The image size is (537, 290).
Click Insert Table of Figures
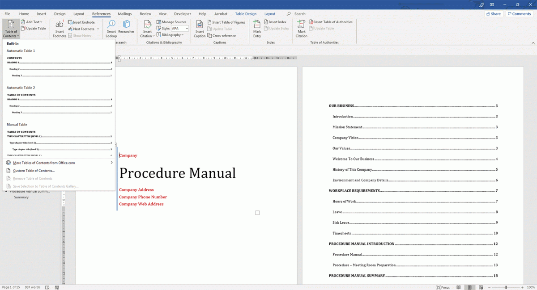coord(226,22)
